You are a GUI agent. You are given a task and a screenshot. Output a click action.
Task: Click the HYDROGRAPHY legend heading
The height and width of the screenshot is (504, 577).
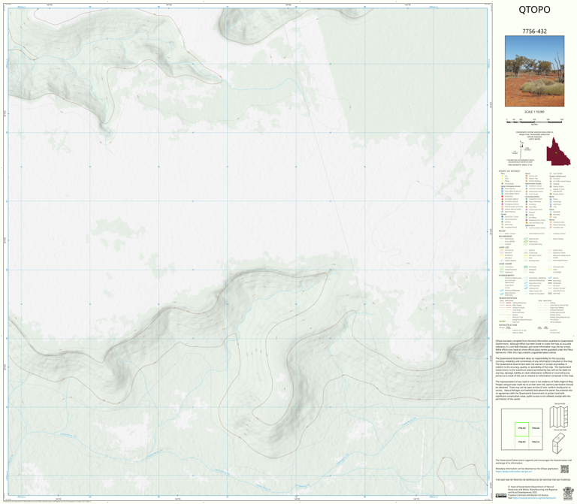click(506, 275)
